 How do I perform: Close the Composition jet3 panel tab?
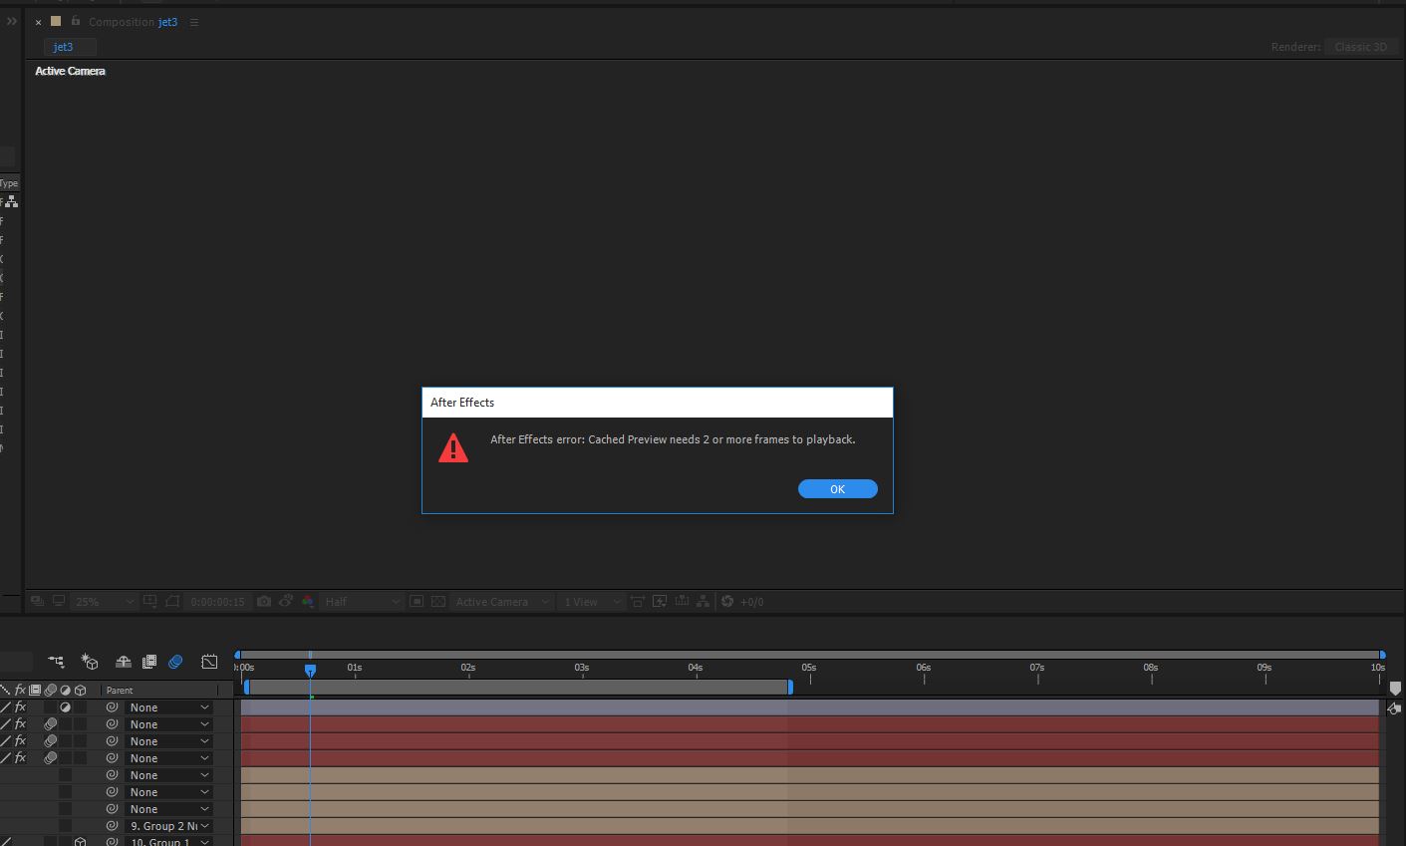coord(38,22)
